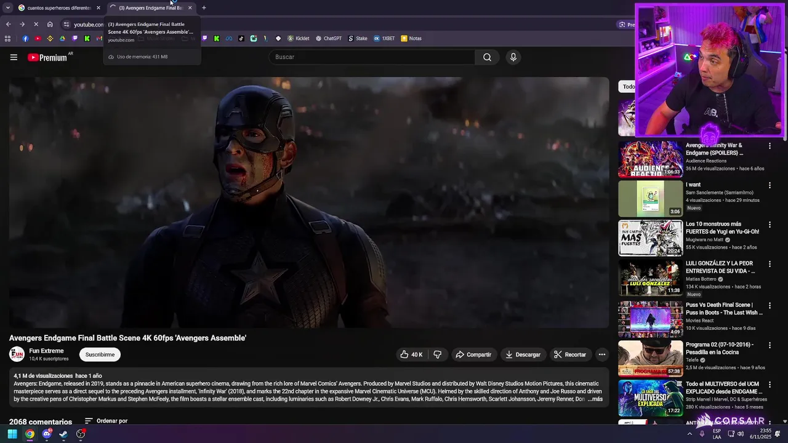This screenshot has height=443, width=788.
Task: Open Puss Vs Death Final Scene title
Action: click(724, 309)
